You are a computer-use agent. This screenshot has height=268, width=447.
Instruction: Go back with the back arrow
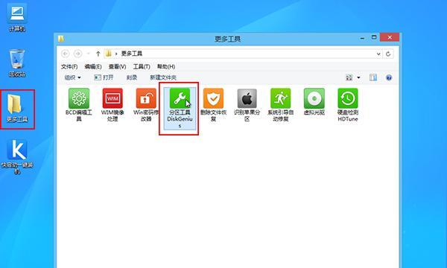coord(66,54)
